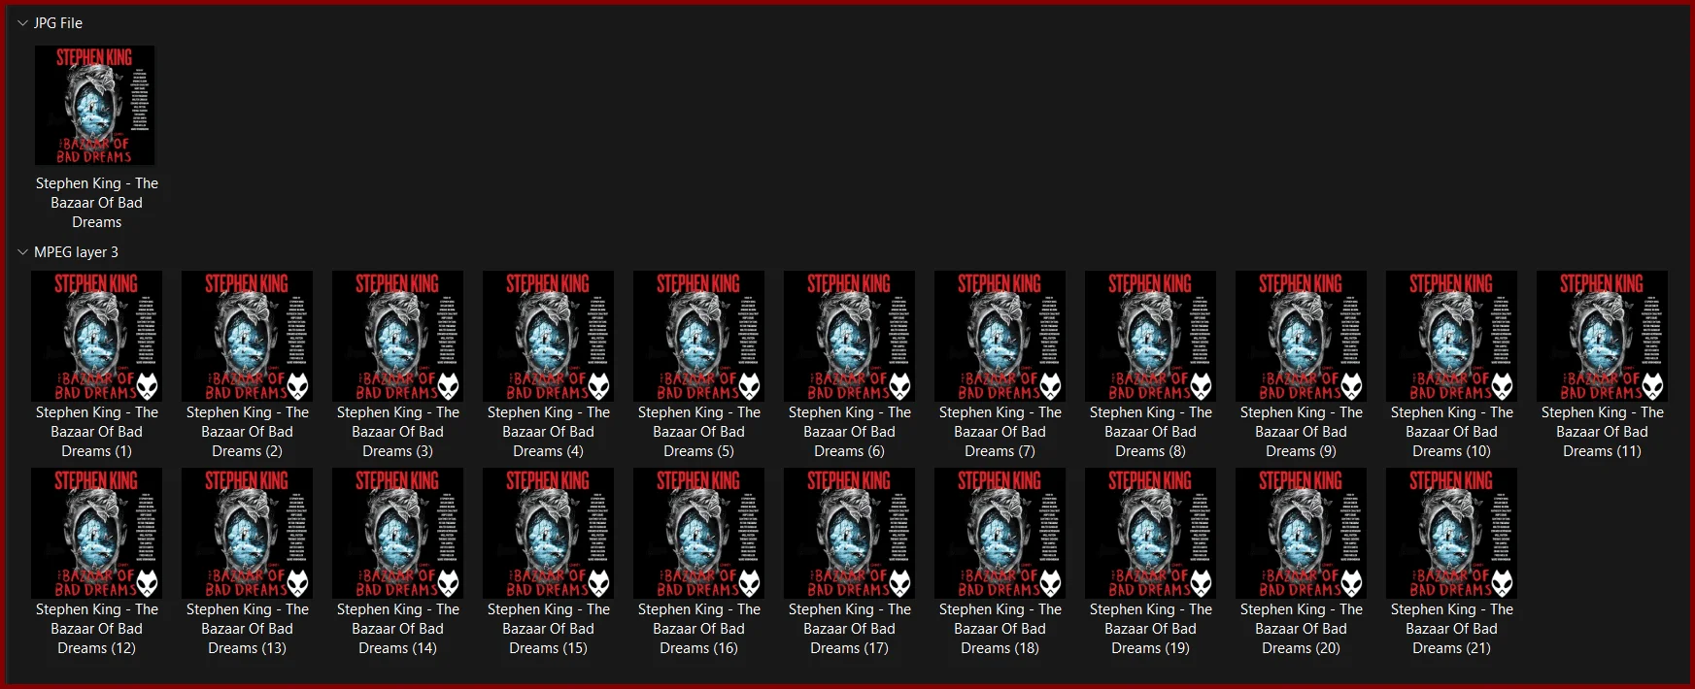Click file name ending in Dreams (14)
The width and height of the screenshot is (1695, 689).
tap(397, 629)
